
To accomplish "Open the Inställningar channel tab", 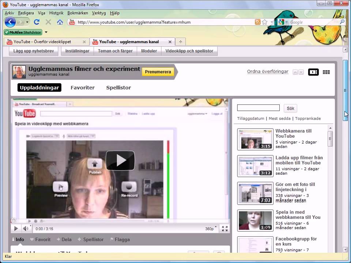I will [x=77, y=51].
